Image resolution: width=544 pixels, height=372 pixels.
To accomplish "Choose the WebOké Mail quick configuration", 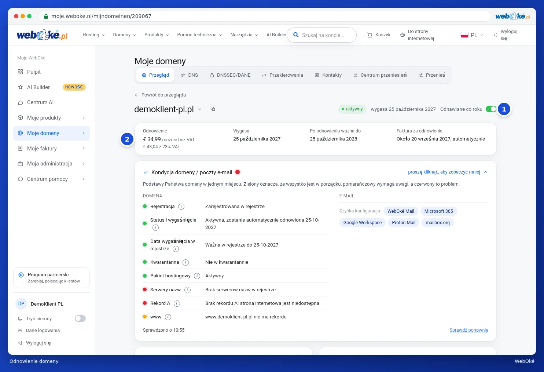I will 401,211.
